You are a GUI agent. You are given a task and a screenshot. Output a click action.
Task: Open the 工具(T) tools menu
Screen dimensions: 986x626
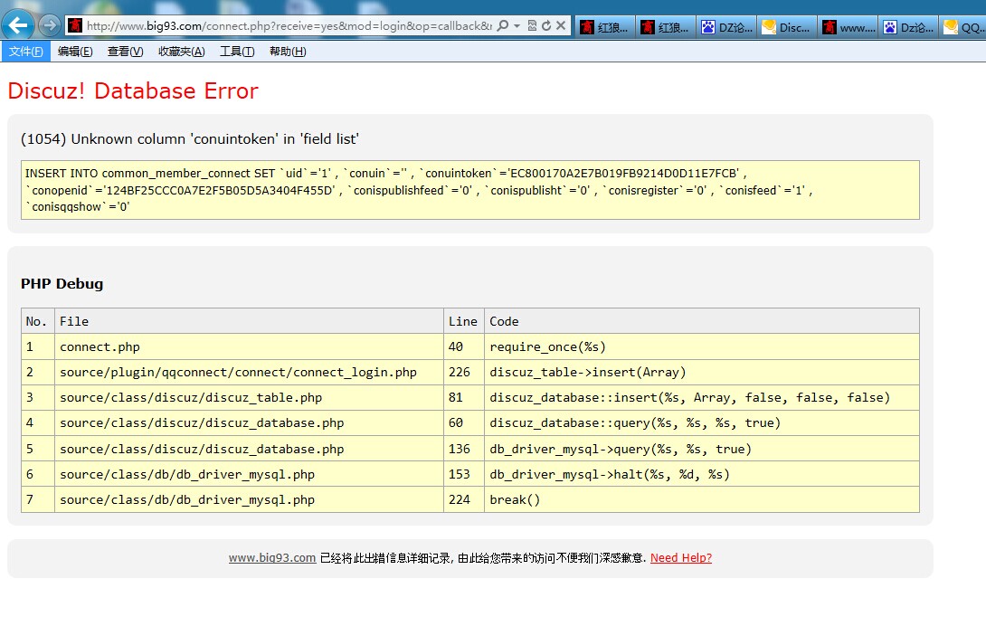pyautogui.click(x=237, y=52)
